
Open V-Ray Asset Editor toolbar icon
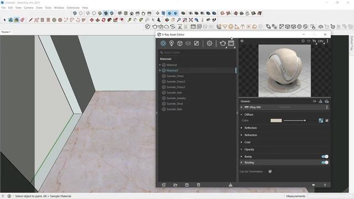tap(148, 27)
